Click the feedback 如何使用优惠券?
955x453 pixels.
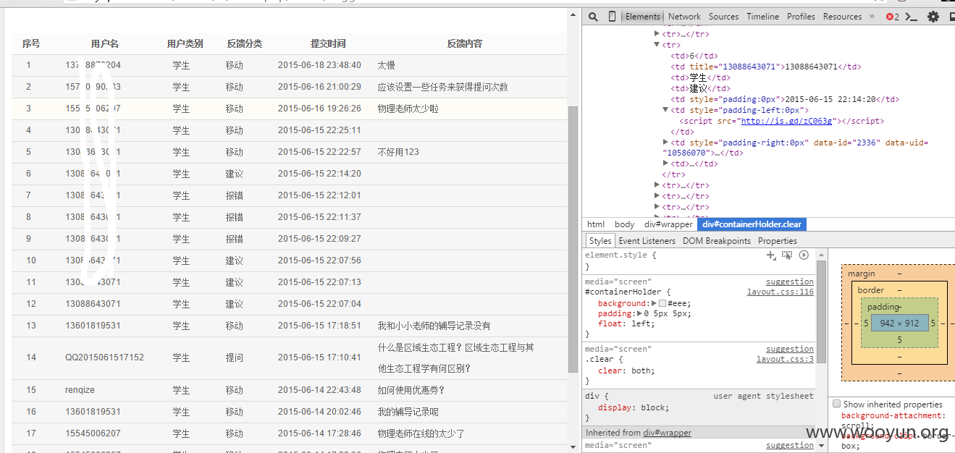coord(411,390)
